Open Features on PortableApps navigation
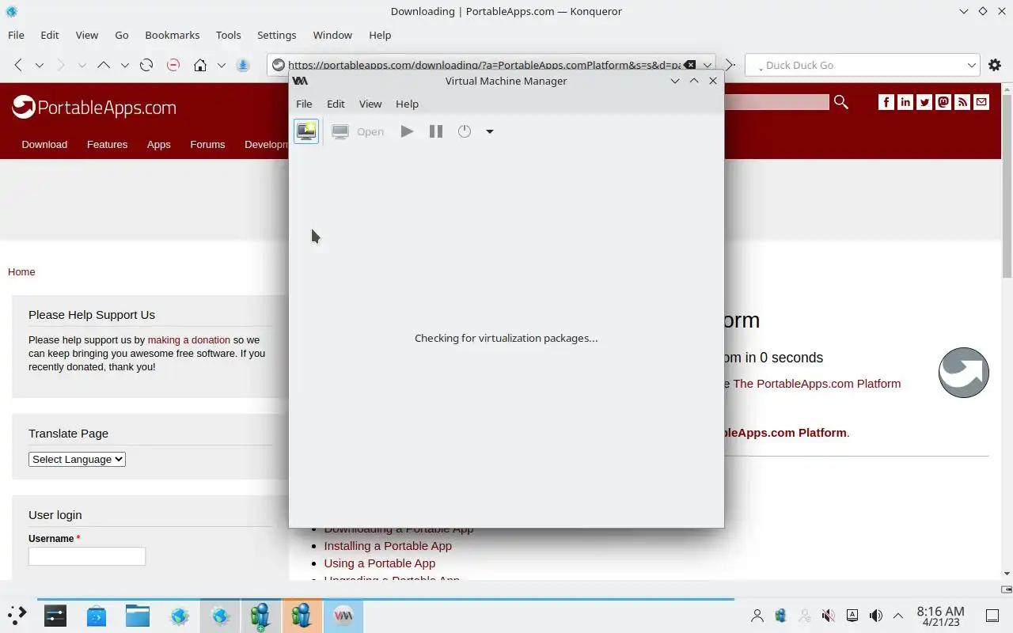Image resolution: width=1013 pixels, height=633 pixels. (107, 144)
